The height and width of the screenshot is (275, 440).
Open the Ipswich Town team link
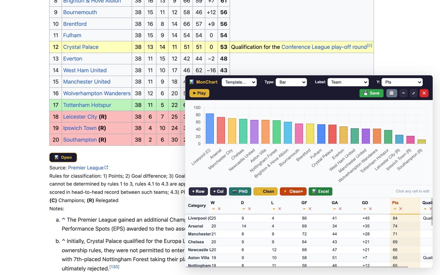tap(80, 128)
